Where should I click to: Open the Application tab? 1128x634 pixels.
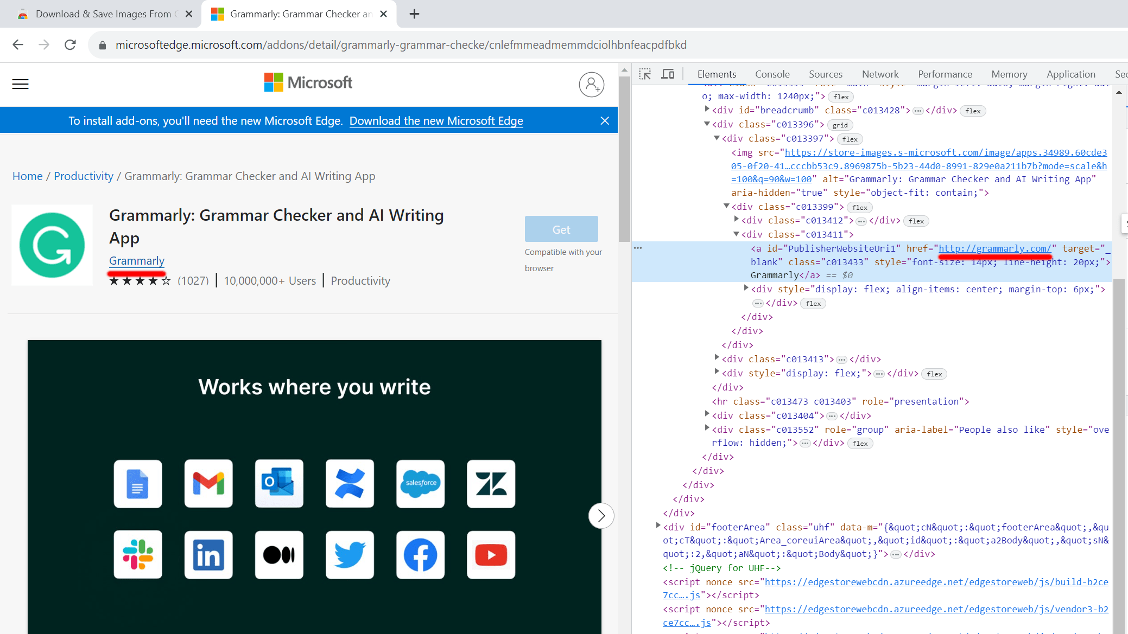[x=1070, y=74]
